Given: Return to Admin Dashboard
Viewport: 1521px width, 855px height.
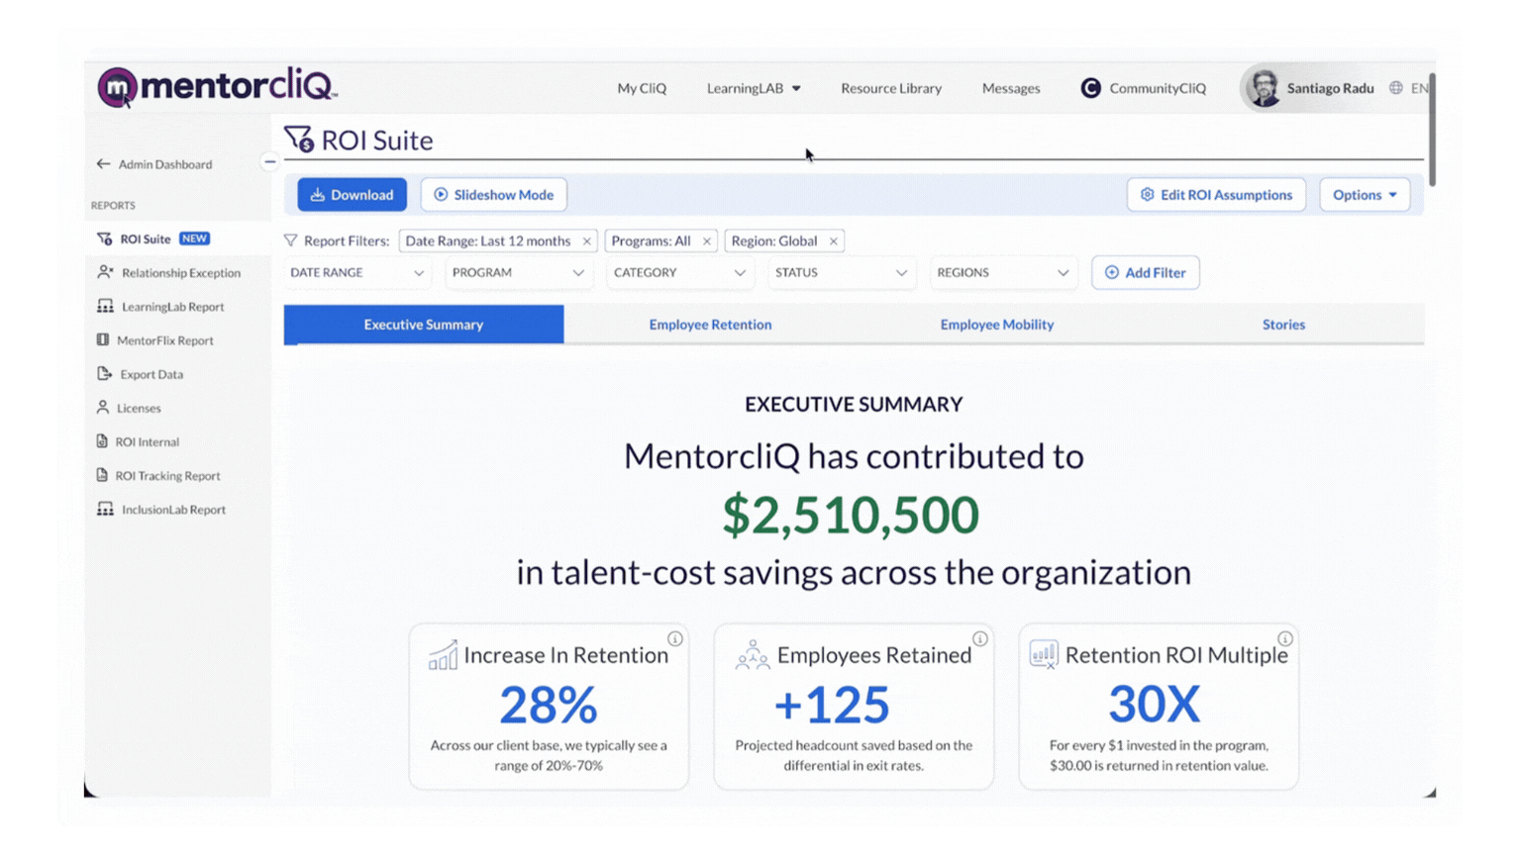Looking at the screenshot, I should (165, 164).
